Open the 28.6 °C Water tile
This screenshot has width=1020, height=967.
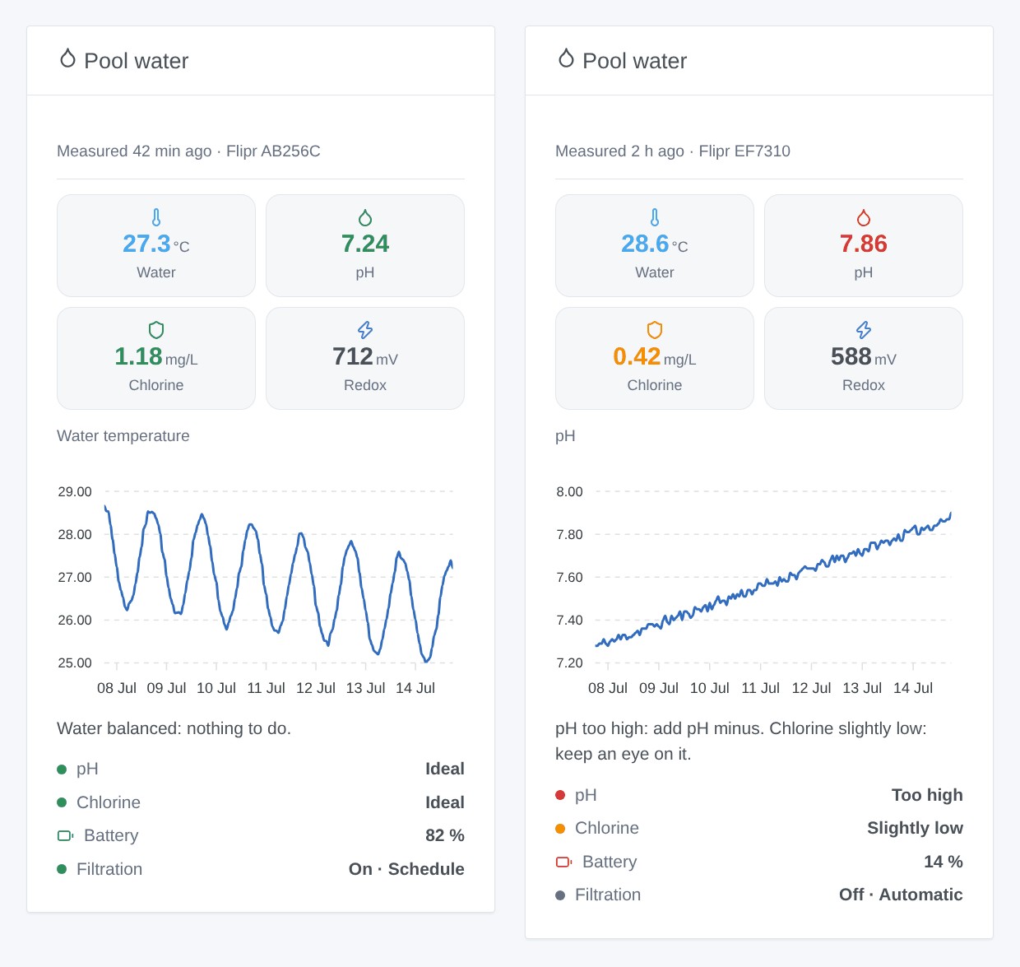point(655,245)
